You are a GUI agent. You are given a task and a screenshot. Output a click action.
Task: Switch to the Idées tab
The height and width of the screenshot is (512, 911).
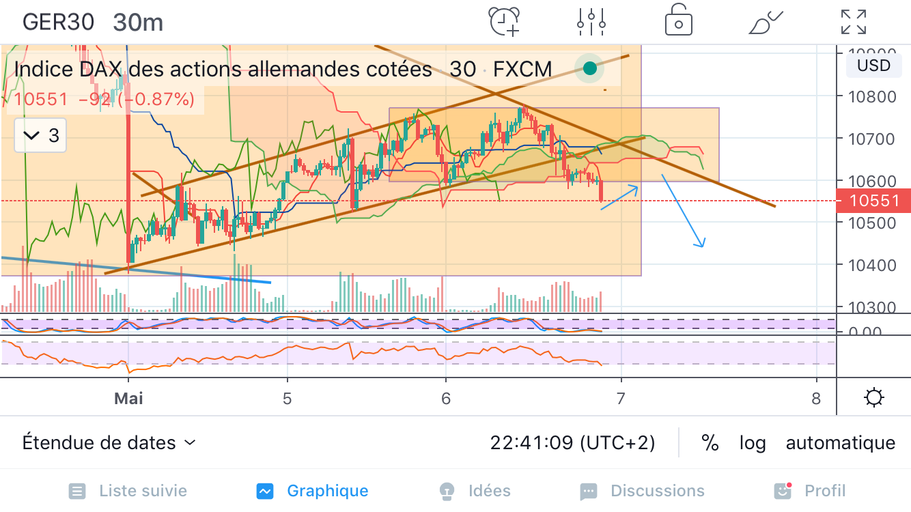[475, 491]
